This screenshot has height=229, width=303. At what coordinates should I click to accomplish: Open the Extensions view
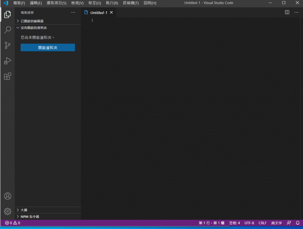7,76
